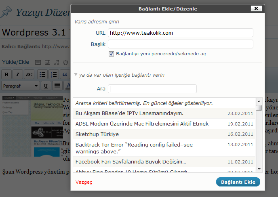The image size is (278, 197).
Task: Click the date 23.02.2011 in results
Action: (x=240, y=113)
